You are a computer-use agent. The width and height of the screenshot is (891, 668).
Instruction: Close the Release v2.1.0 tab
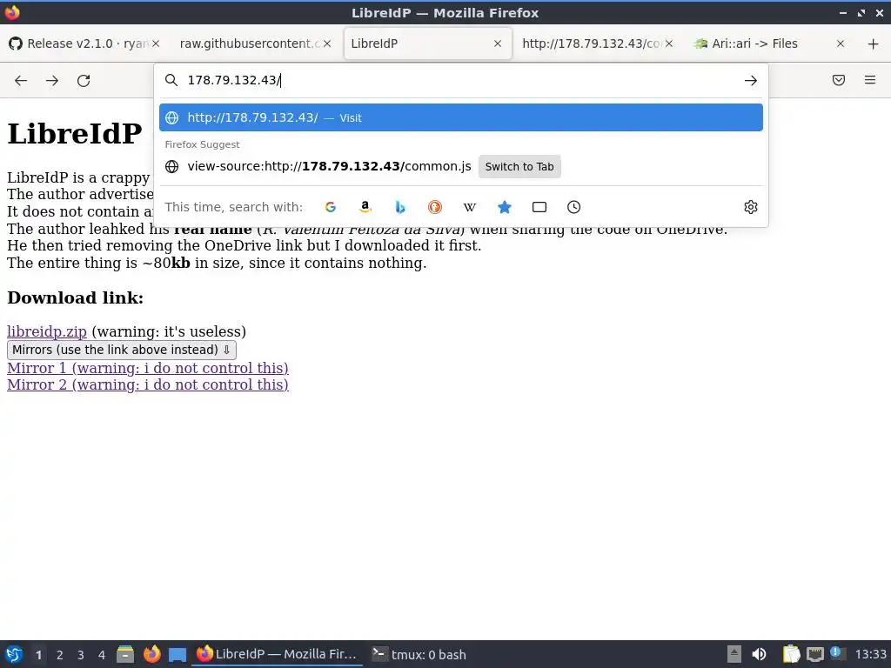tap(156, 43)
